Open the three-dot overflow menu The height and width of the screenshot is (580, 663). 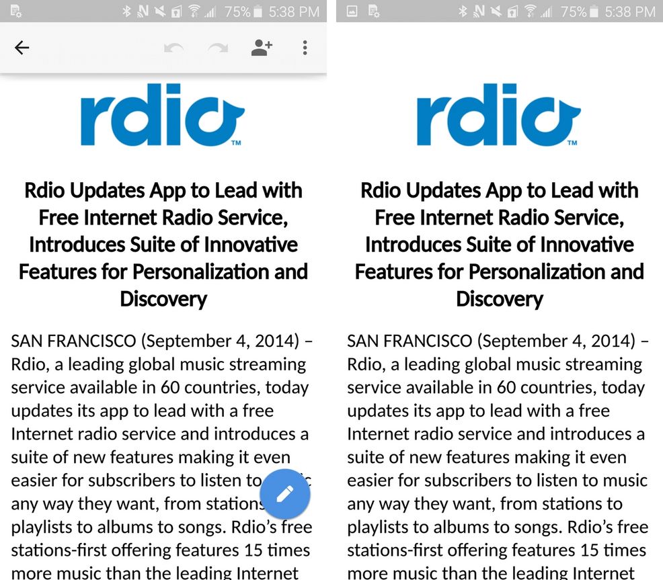[305, 48]
